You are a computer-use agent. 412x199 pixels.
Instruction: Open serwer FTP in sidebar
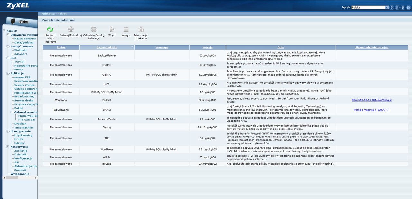(x=22, y=77)
